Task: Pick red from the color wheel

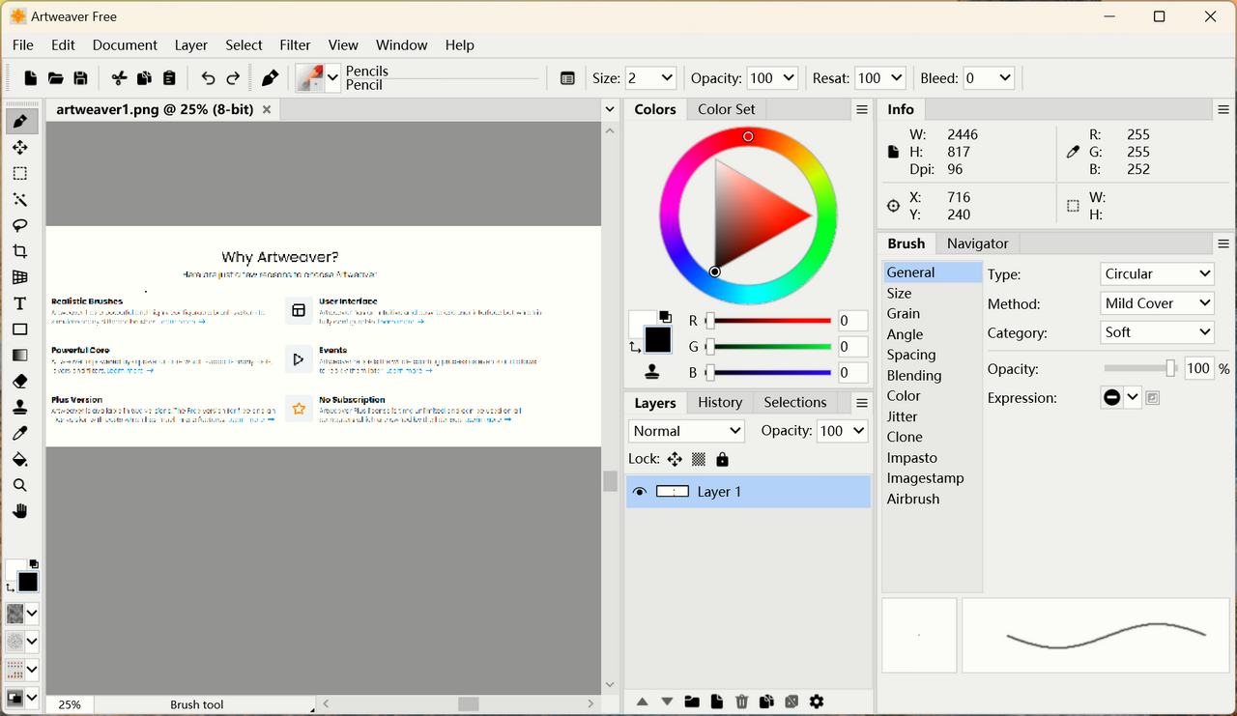Action: (x=747, y=136)
